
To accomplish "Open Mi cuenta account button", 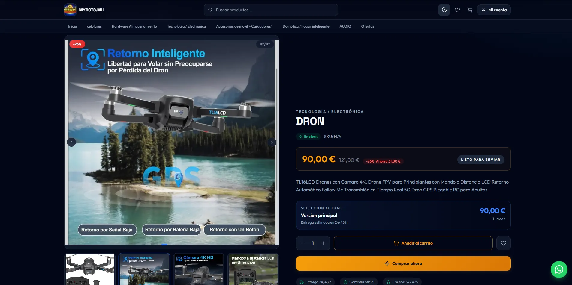I will point(494,10).
